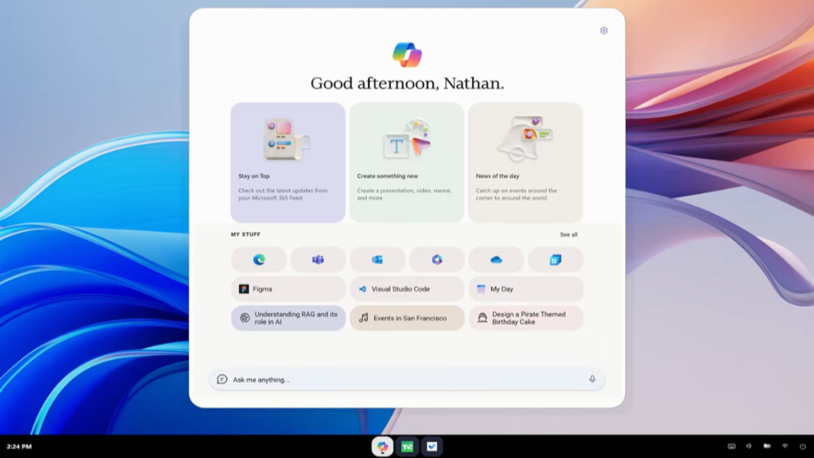This screenshot has width=814, height=458.
Task: Open the To Do checkmark taskbar app
Action: pyautogui.click(x=432, y=447)
